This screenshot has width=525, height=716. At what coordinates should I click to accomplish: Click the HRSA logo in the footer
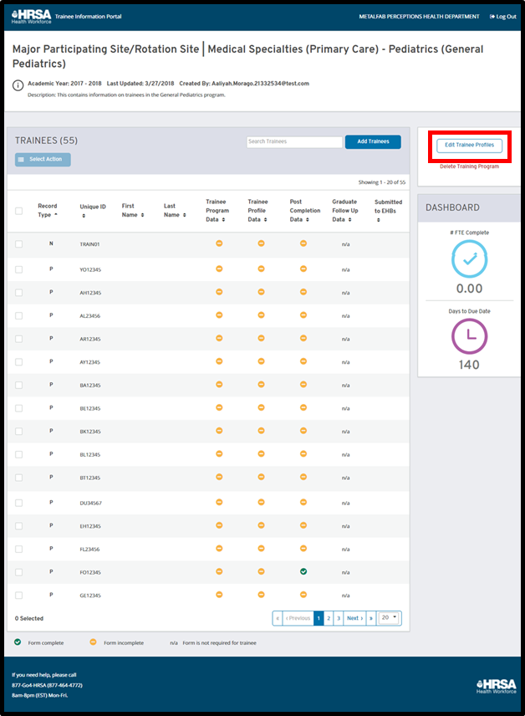pyautogui.click(x=497, y=687)
